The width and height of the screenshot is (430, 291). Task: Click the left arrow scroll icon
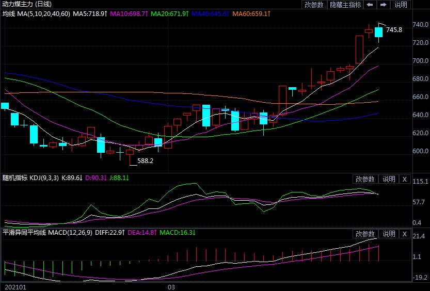point(370,5)
